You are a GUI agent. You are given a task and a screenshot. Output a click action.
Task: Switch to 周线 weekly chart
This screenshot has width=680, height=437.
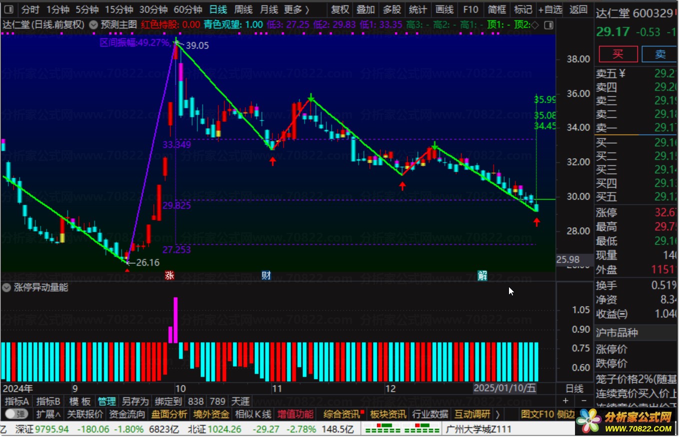243,10
